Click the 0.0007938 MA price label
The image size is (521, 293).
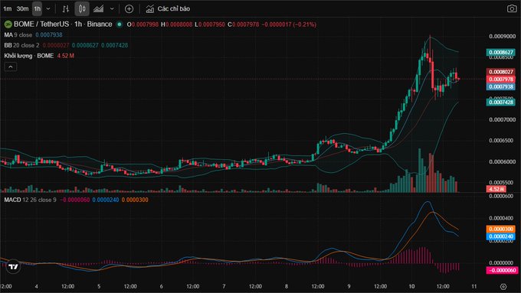click(x=501, y=86)
